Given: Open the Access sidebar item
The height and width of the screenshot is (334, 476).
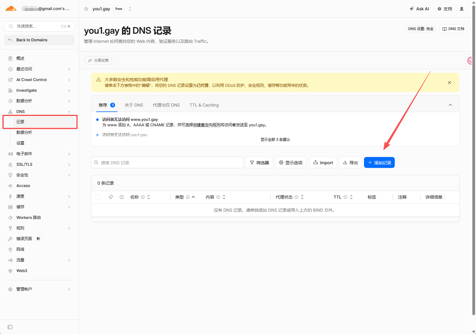Looking at the screenshot, I should 39,186.
